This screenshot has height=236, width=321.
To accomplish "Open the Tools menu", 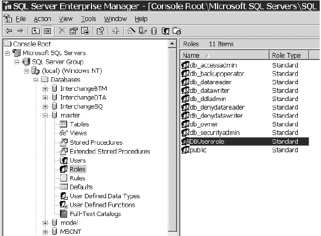I will click(88, 19).
